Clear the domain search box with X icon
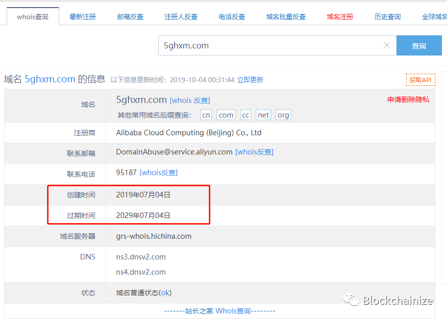 tap(386, 45)
